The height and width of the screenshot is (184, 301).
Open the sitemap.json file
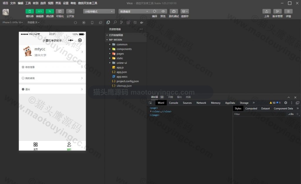pos(126,86)
